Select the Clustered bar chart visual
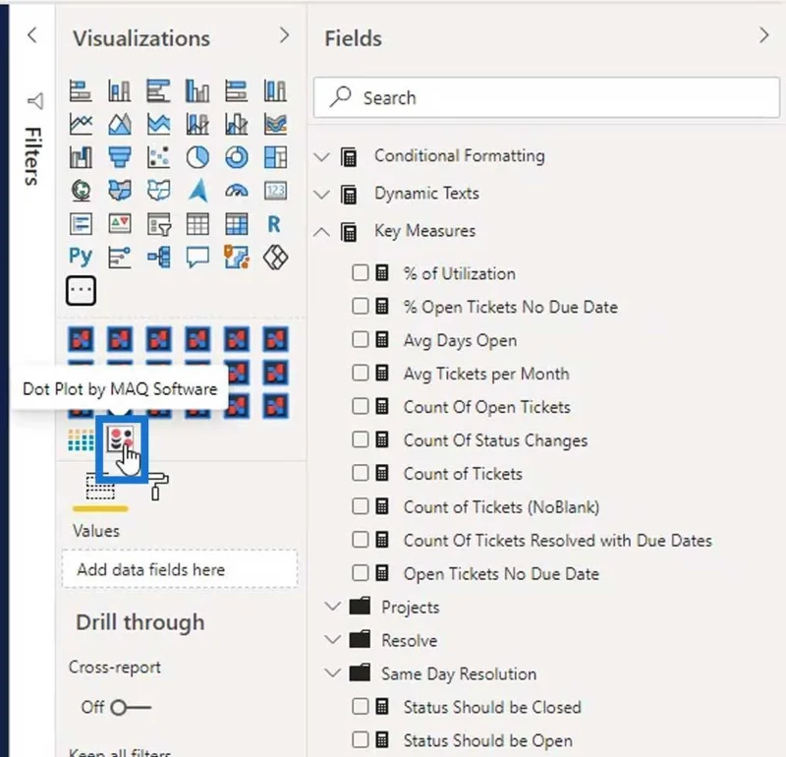 [158, 91]
